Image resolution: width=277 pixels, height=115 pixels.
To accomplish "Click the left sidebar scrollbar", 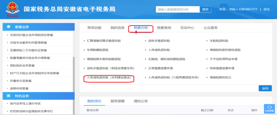I will (74, 74).
